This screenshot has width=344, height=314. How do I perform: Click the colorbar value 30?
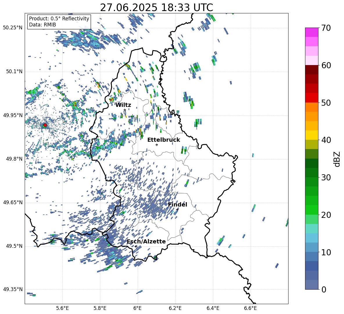pyautogui.click(x=326, y=177)
